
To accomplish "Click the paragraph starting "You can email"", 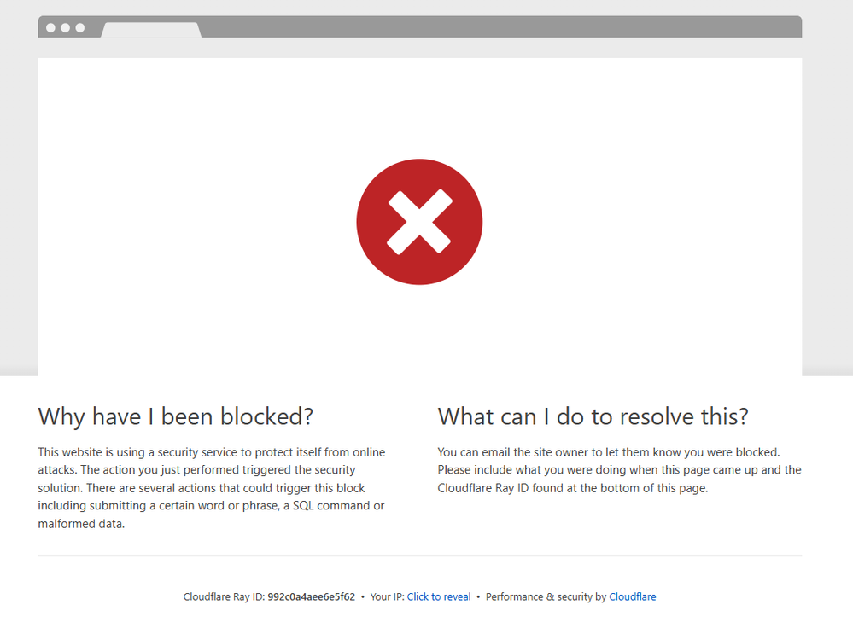I will pyautogui.click(x=619, y=470).
